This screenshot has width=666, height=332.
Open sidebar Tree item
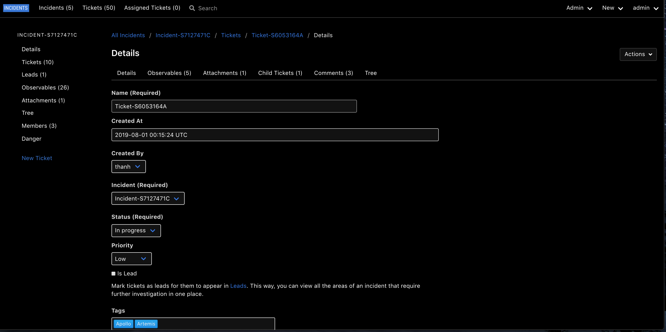click(28, 113)
